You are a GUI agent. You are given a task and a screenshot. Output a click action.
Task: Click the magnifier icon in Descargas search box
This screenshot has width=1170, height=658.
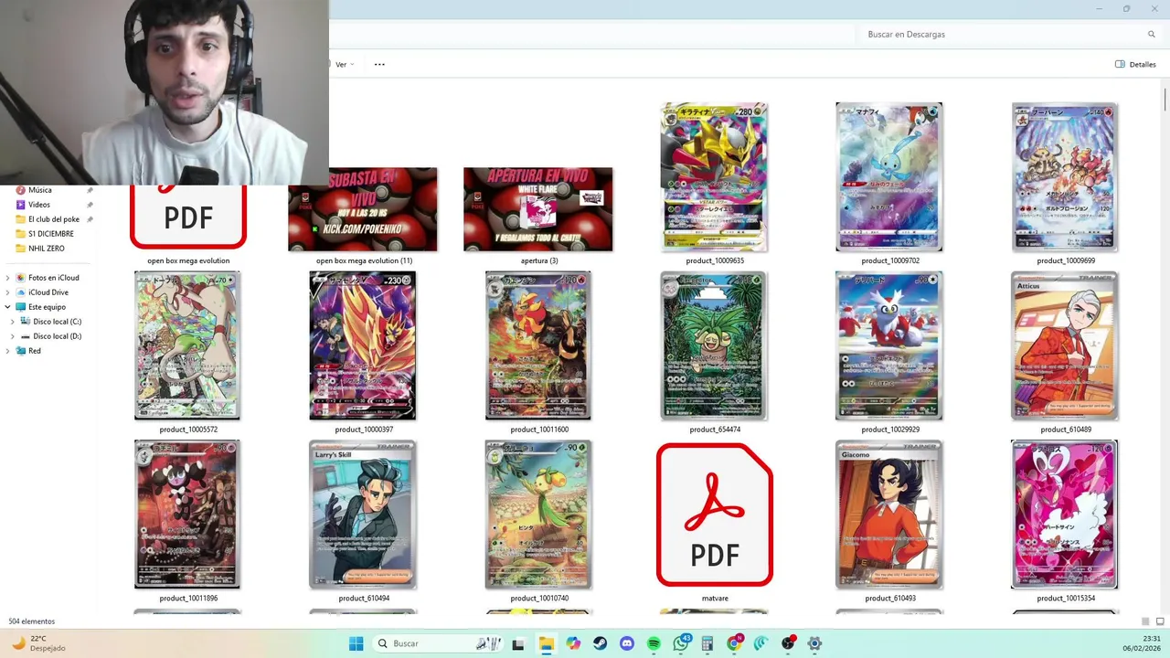(1152, 35)
